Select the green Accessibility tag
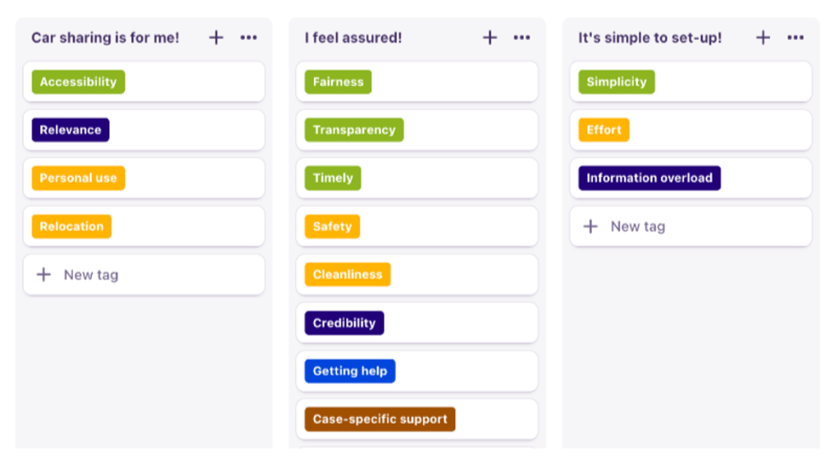Screen dimensions: 838x463 tap(79, 82)
